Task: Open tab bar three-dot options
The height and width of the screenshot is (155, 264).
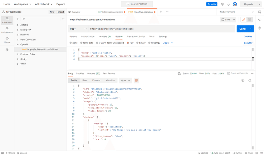Action: click(167, 12)
